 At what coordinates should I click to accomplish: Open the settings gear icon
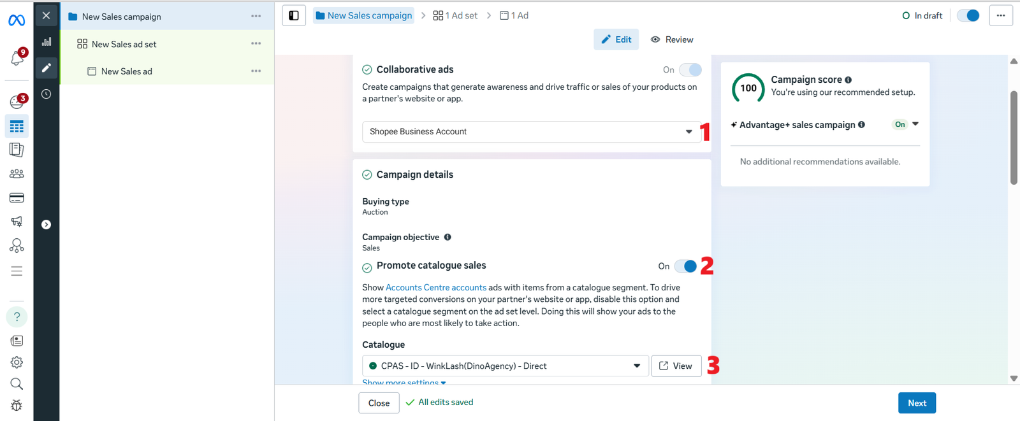click(x=17, y=362)
